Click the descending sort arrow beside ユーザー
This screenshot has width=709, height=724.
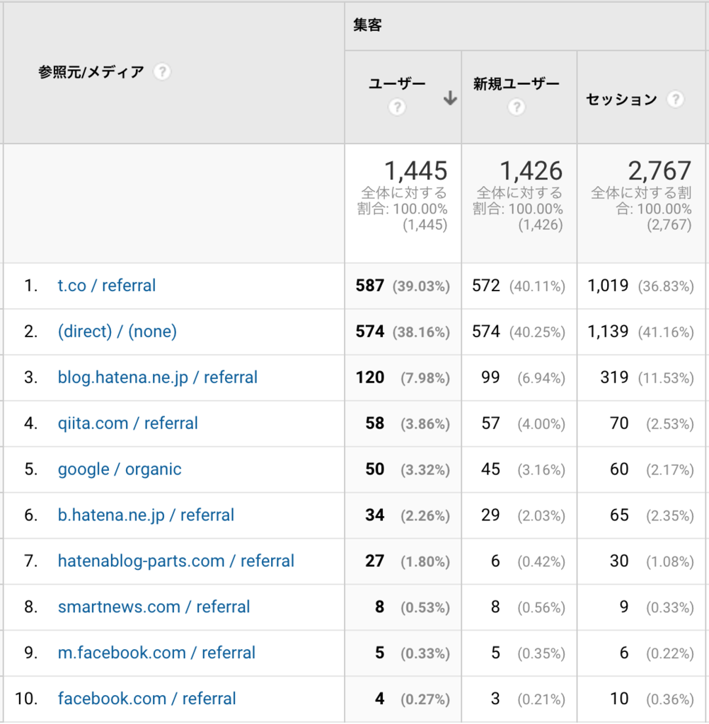click(x=450, y=100)
